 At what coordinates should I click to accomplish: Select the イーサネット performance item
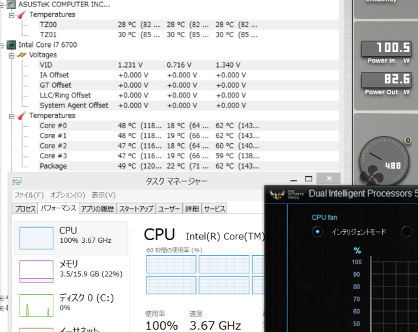coord(71,329)
